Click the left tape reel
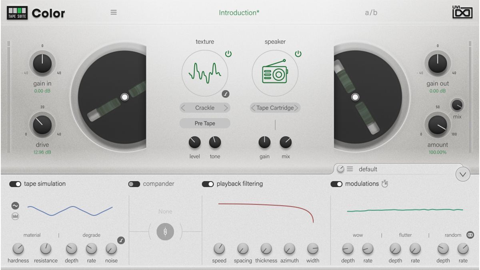Screen dimensions: 480x270 pyautogui.click(x=112, y=97)
